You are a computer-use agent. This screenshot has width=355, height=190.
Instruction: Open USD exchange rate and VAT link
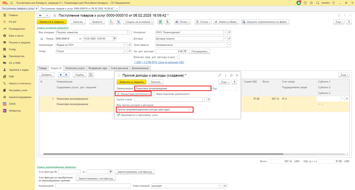click(159, 62)
